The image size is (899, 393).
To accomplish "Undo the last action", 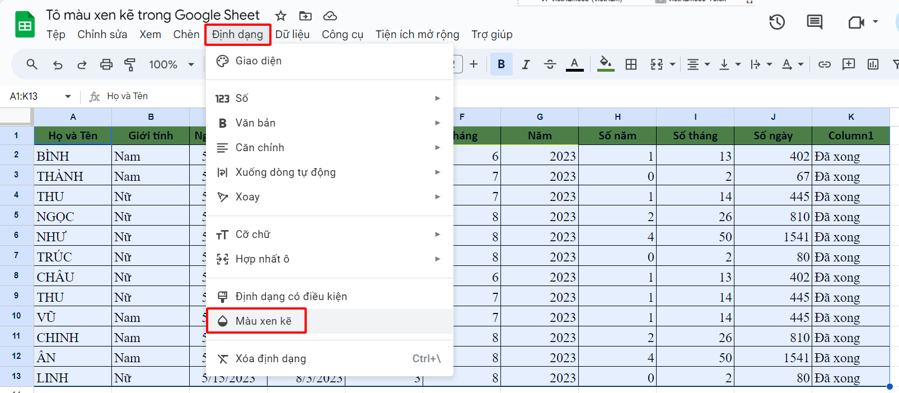I will [x=58, y=64].
